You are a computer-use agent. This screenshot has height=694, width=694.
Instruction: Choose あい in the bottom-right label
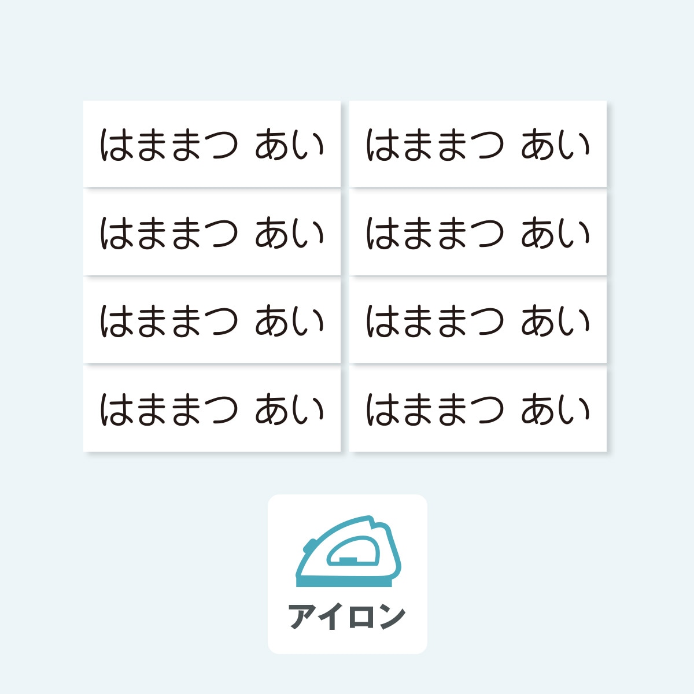click(555, 409)
